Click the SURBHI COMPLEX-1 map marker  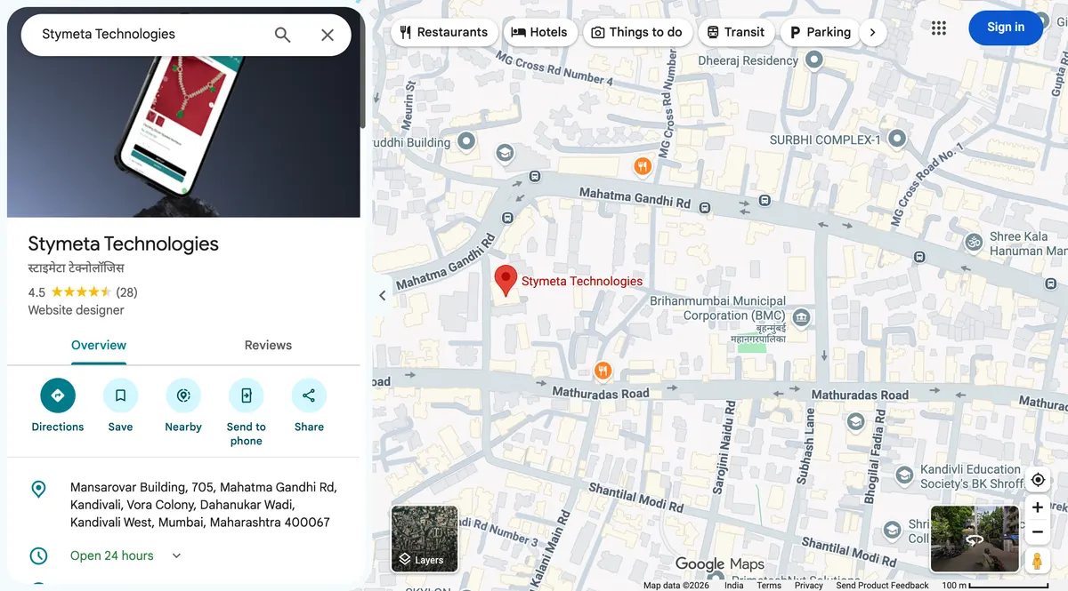coord(897,139)
